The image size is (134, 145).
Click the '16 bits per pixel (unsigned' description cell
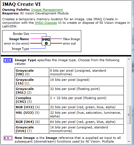(x=86, y=129)
